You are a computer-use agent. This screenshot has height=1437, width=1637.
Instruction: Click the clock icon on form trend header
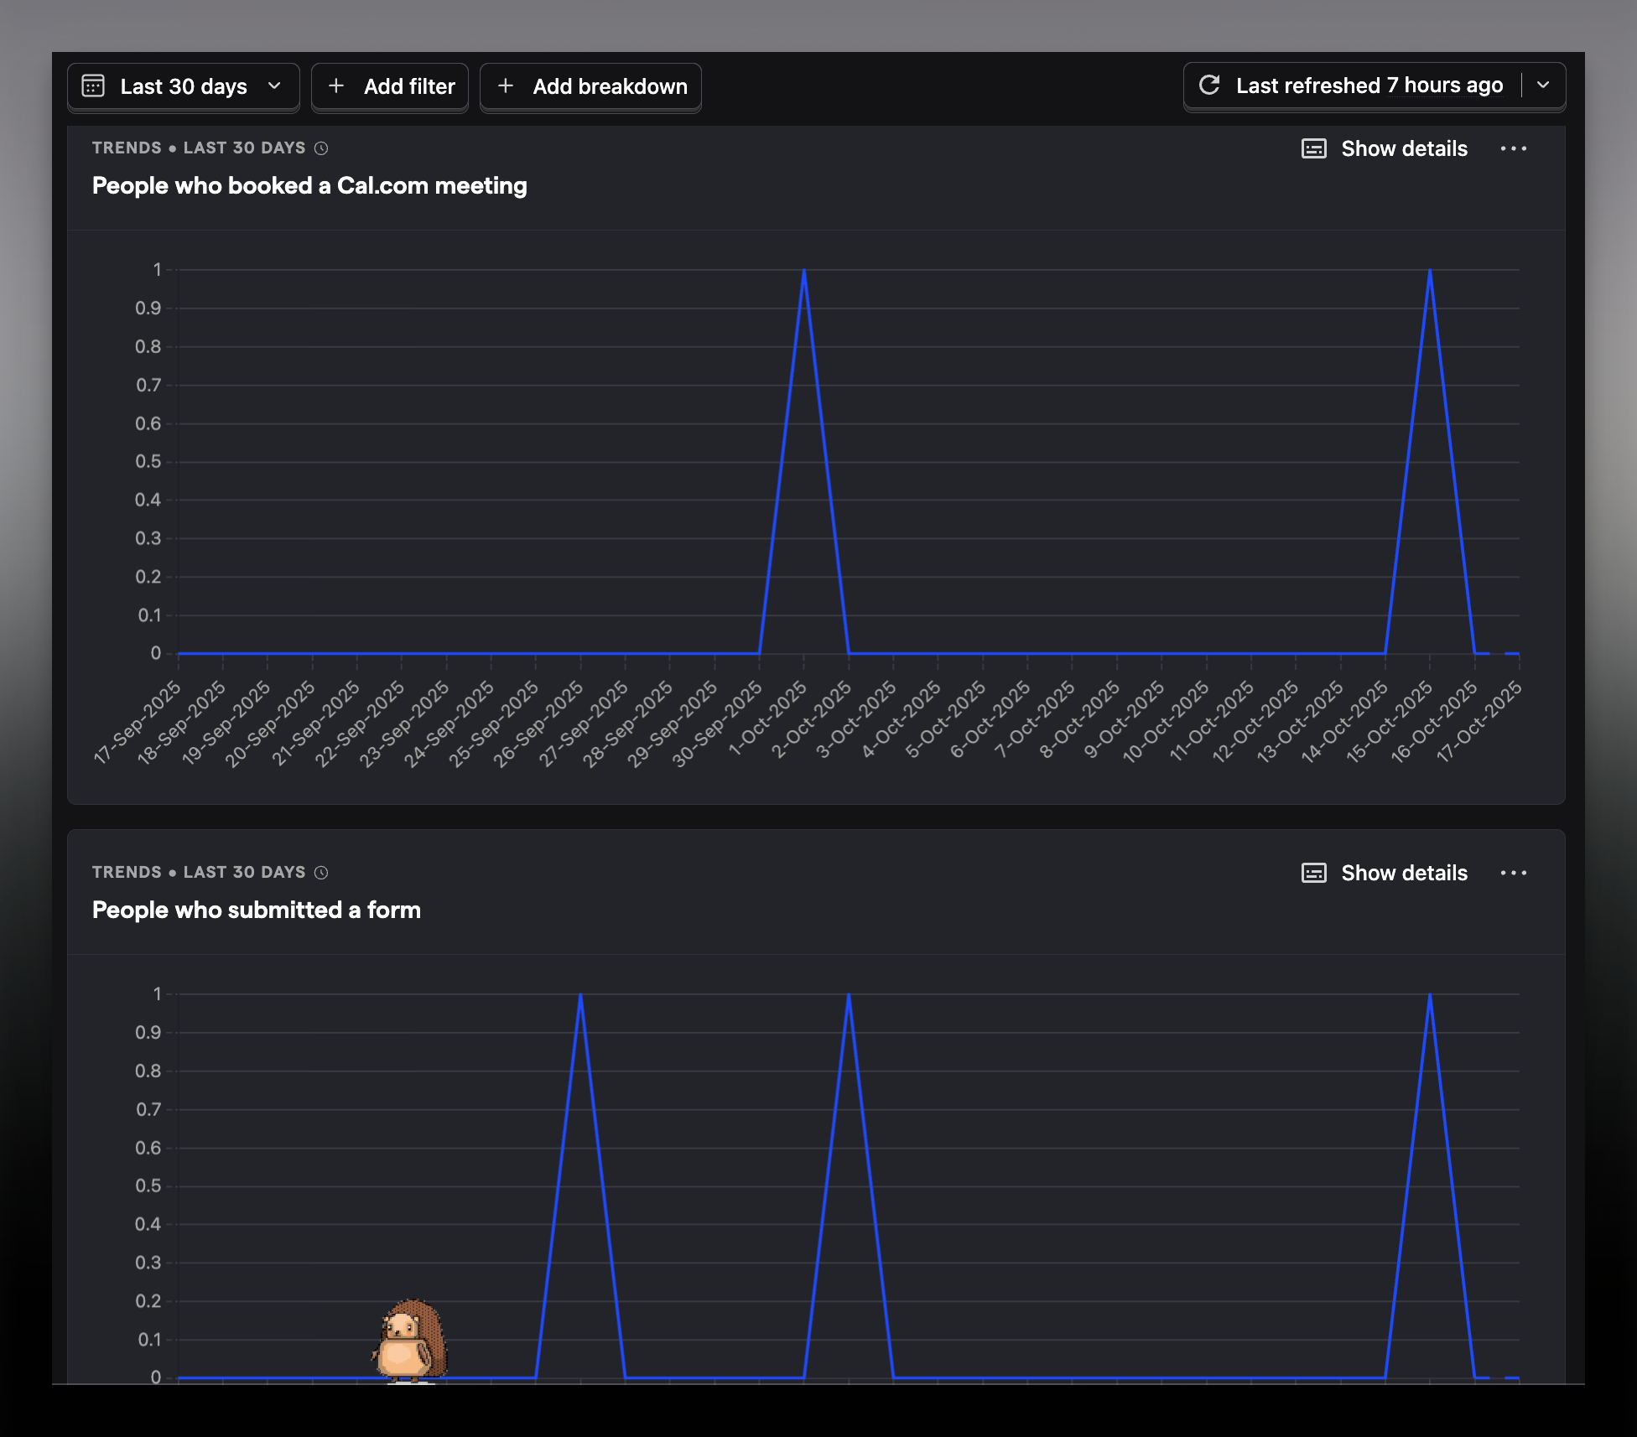tap(321, 873)
